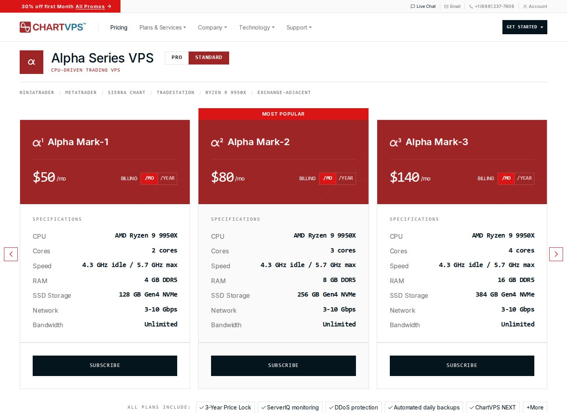
Task: Set Alpha Mark-2 billing to /MO
Action: point(328,179)
